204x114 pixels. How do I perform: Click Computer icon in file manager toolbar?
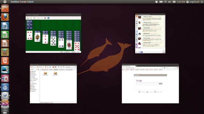point(56,67)
